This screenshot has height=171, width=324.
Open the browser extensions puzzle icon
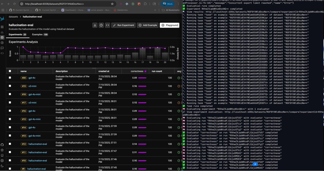146,4
